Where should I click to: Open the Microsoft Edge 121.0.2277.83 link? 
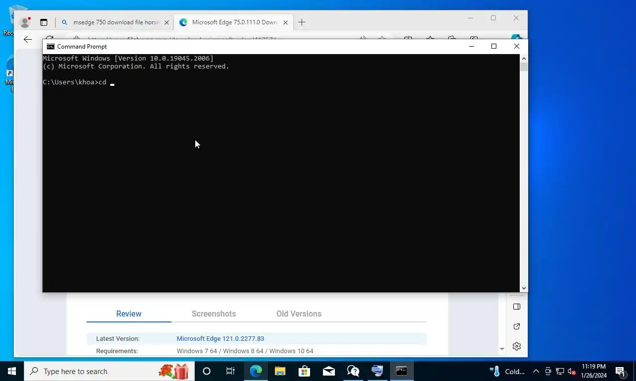tap(220, 338)
